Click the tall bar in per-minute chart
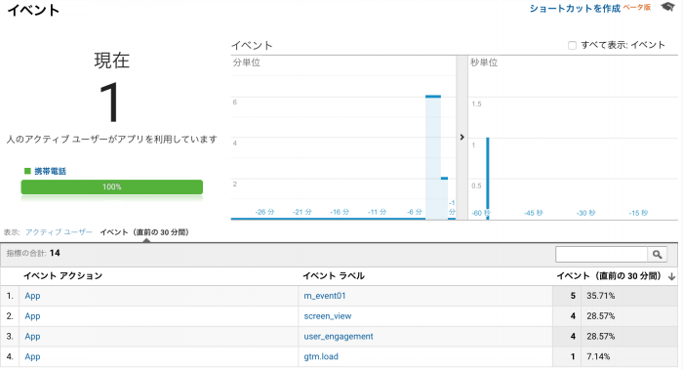The height and width of the screenshot is (370, 683). click(433, 157)
